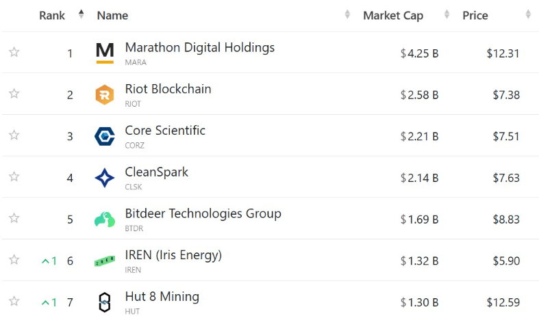
Task: Open the IREN (Iris Energy) company page
Action: [173, 255]
